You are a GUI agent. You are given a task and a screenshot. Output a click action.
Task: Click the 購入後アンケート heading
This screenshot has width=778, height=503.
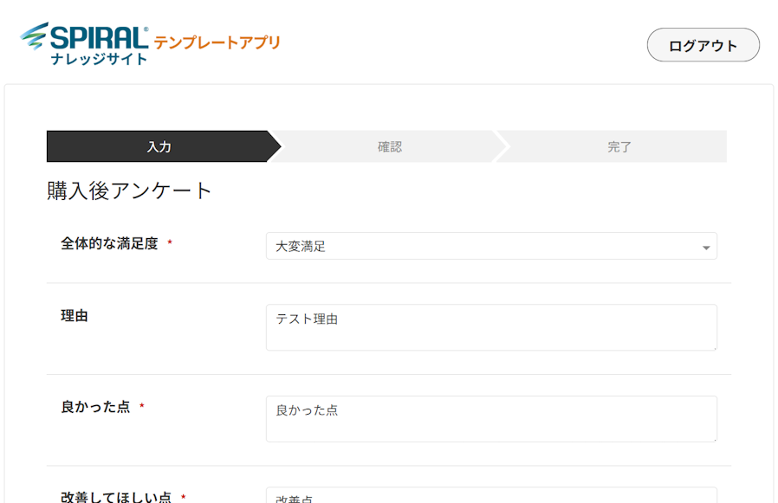pyautogui.click(x=130, y=191)
